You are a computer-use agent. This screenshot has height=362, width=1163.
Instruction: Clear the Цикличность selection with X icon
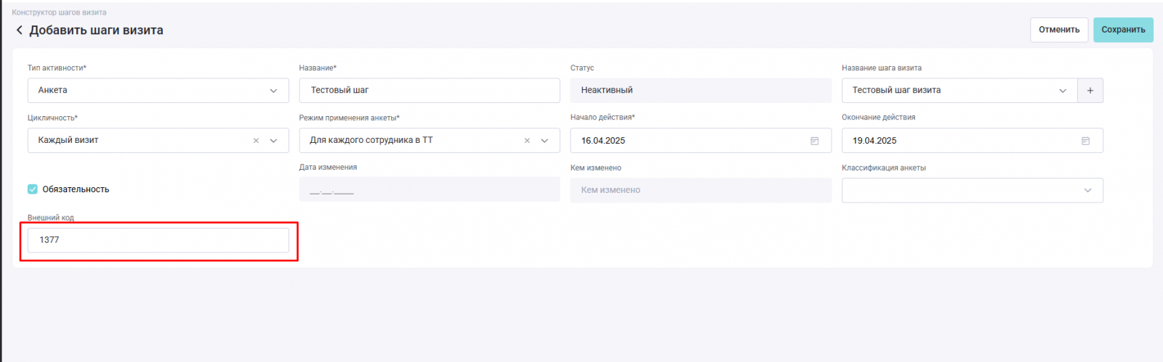click(256, 141)
